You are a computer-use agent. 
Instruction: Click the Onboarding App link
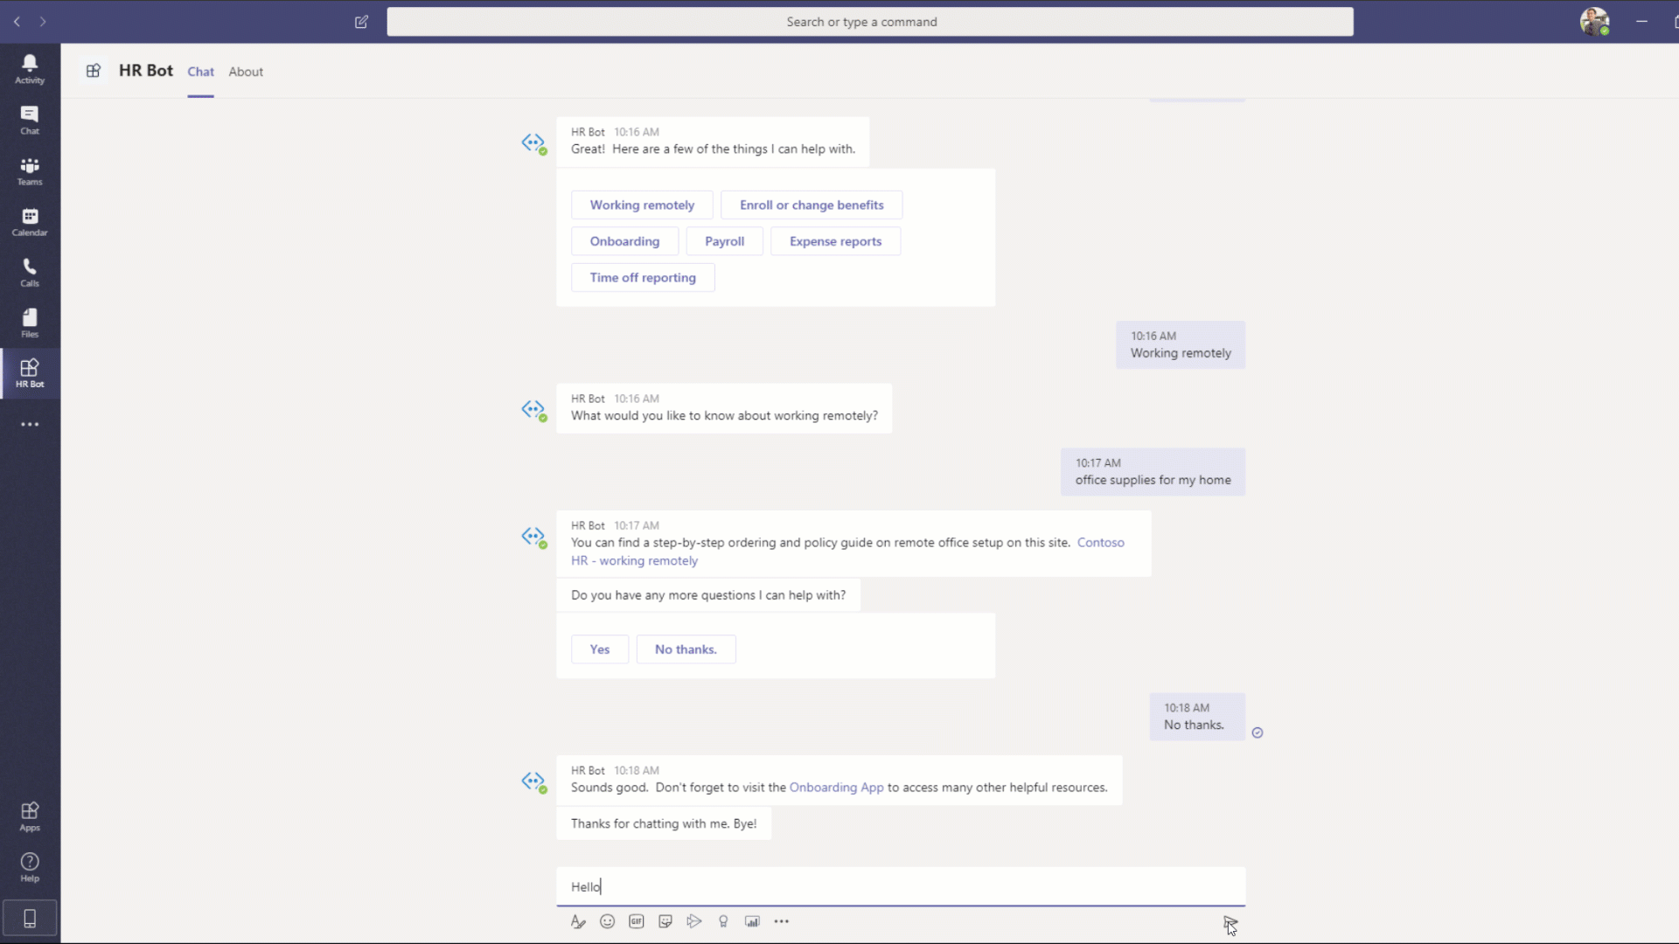tap(836, 788)
